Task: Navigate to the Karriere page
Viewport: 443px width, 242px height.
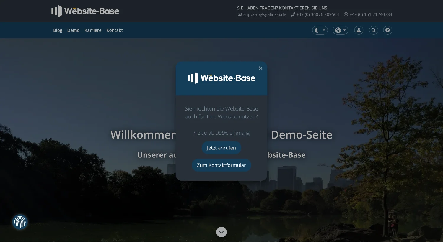Action: [x=93, y=30]
